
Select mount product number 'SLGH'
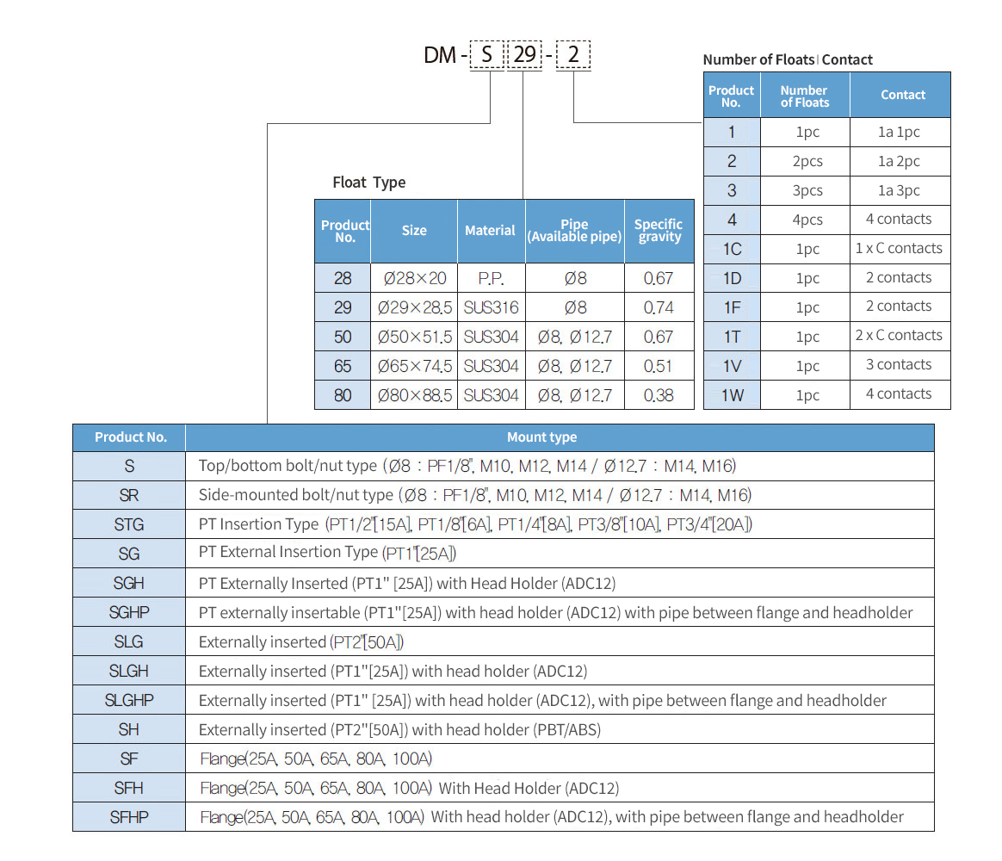pos(129,672)
